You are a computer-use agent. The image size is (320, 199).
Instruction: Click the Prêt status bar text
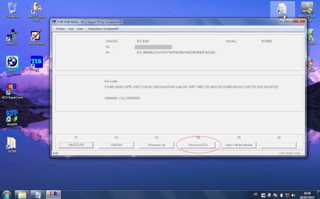55,153
